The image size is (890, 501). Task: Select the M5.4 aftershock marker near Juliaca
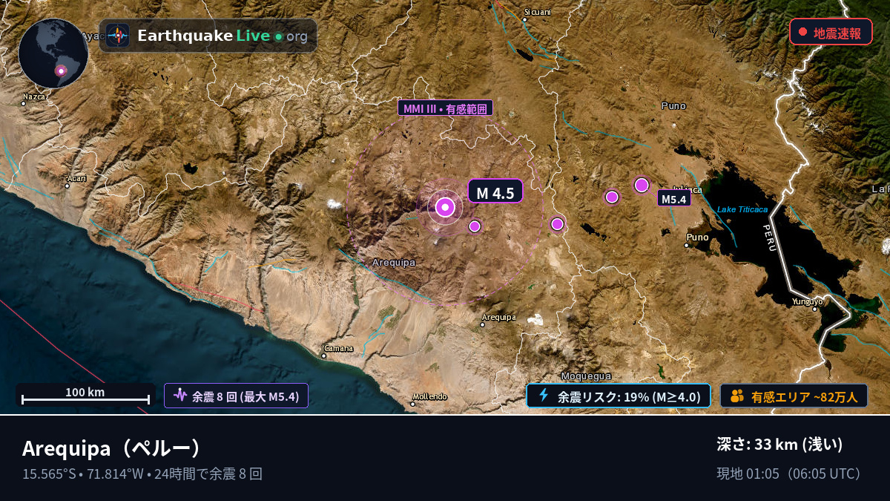coord(642,185)
